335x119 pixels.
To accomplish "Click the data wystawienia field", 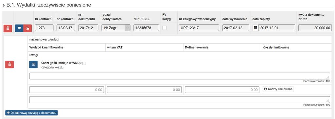I will (x=236, y=28).
